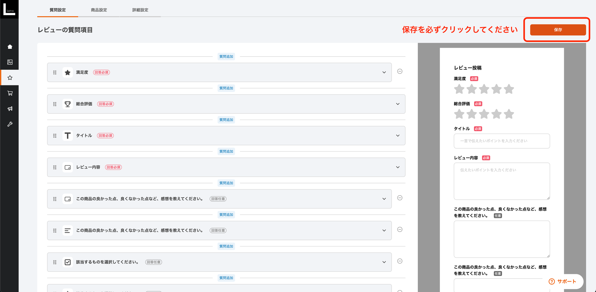Open the image gallery sidebar icon
Viewport: 596px width, 292px height.
[10, 62]
